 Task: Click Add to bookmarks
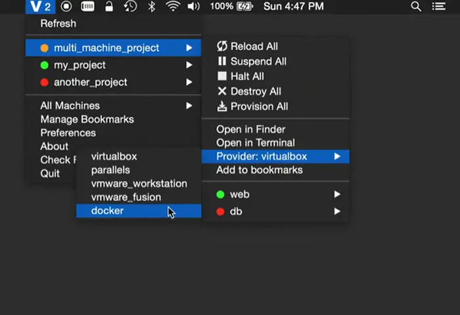pos(259,170)
